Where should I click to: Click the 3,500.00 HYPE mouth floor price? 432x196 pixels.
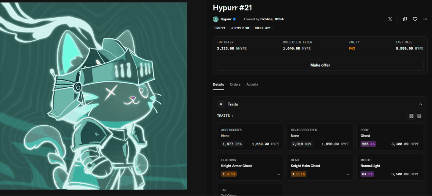pyautogui.click(x=405, y=174)
